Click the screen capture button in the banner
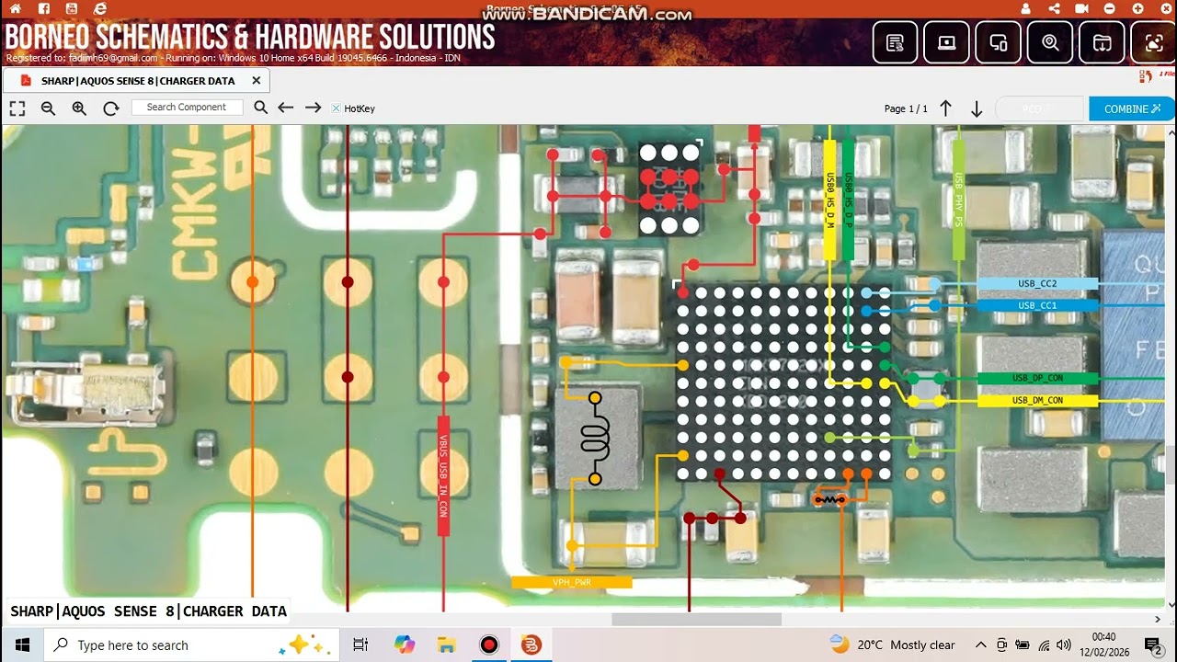The height and width of the screenshot is (662, 1177). (x=1154, y=42)
